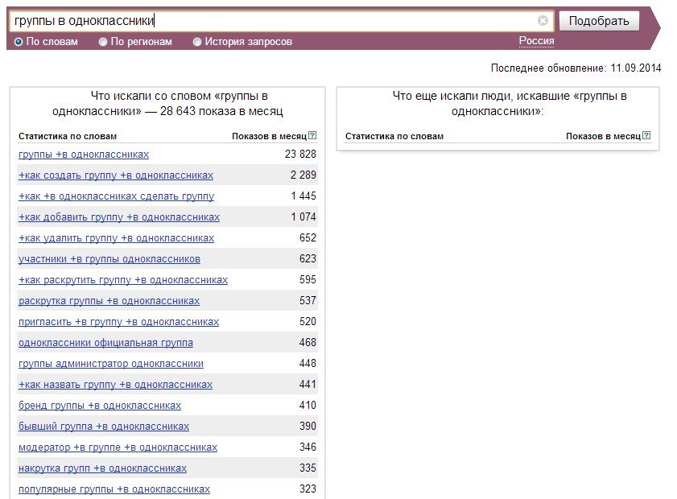The width and height of the screenshot is (677, 499).
Task: Click the value '441' in the table
Action: (308, 384)
